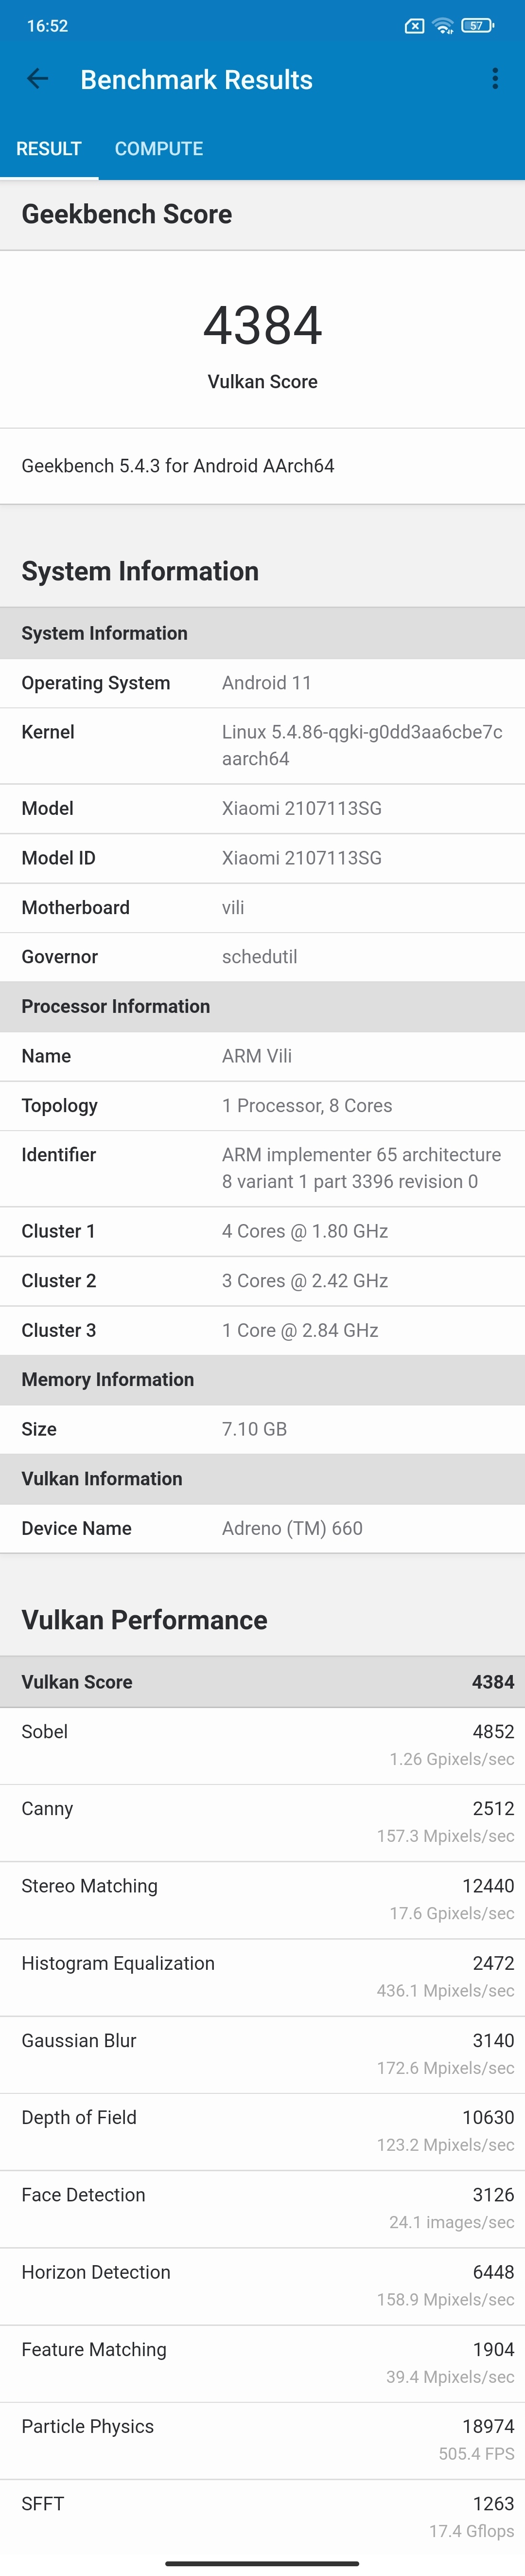Switch to the COMPUTE tab

coord(158,149)
